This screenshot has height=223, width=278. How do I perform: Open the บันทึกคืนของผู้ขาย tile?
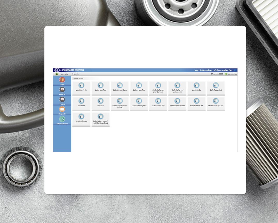(120, 88)
